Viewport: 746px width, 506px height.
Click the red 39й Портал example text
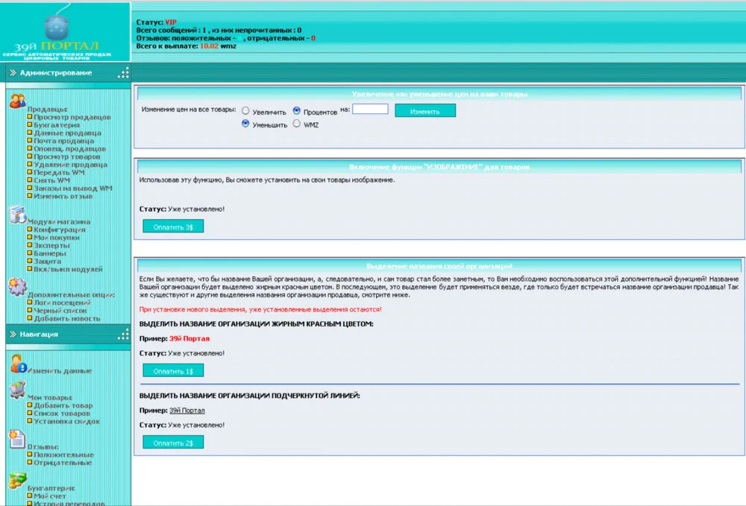tap(189, 339)
